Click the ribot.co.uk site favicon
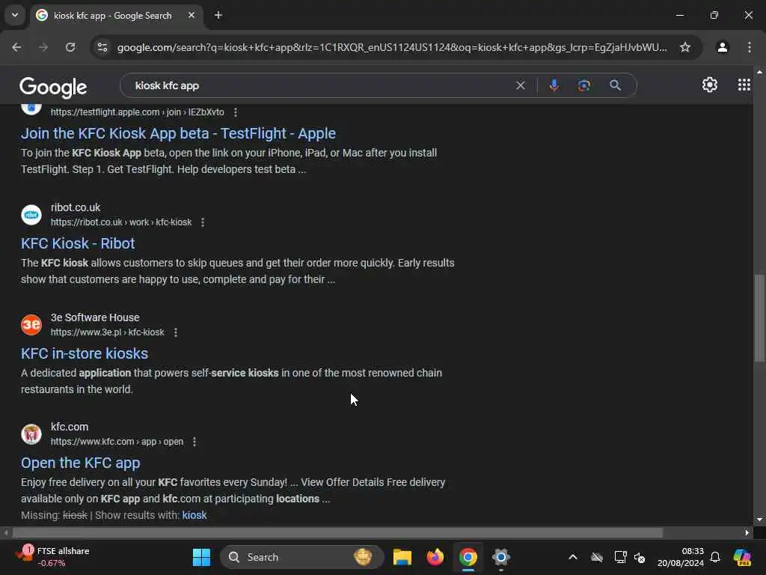Viewport: 766px width, 575px height. (31, 215)
